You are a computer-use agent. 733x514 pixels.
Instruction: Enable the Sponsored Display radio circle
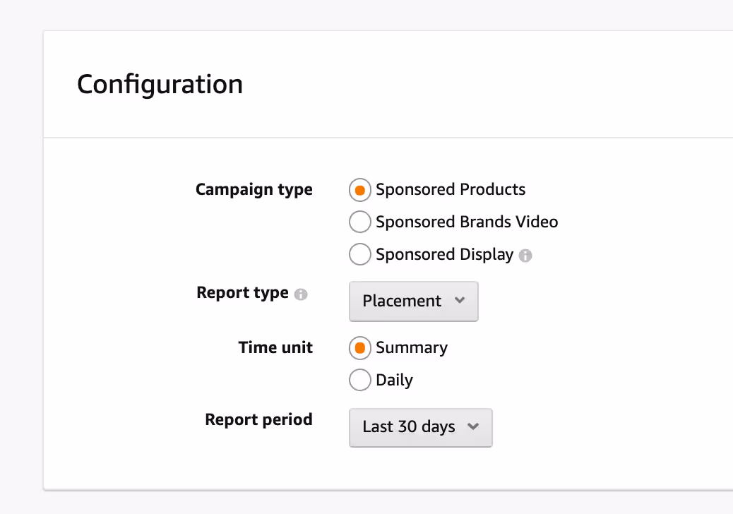pyautogui.click(x=360, y=255)
